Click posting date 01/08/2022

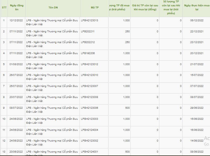click(x=16, y=64)
